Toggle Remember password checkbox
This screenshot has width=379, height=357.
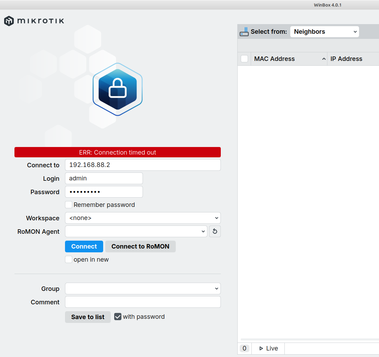[x=69, y=204]
